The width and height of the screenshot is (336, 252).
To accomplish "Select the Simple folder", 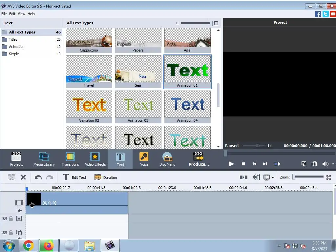I will pos(31,54).
